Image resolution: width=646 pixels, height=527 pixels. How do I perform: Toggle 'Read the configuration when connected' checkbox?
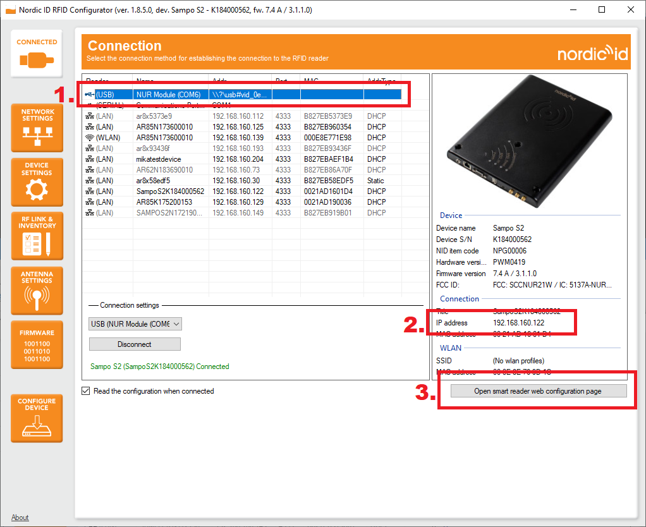[x=86, y=391]
